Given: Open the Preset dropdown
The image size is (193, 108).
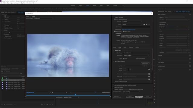Looking at the screenshot, I should 132,24.
